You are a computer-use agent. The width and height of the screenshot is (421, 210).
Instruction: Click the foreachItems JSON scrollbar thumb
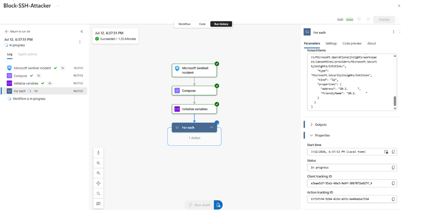[x=394, y=101]
